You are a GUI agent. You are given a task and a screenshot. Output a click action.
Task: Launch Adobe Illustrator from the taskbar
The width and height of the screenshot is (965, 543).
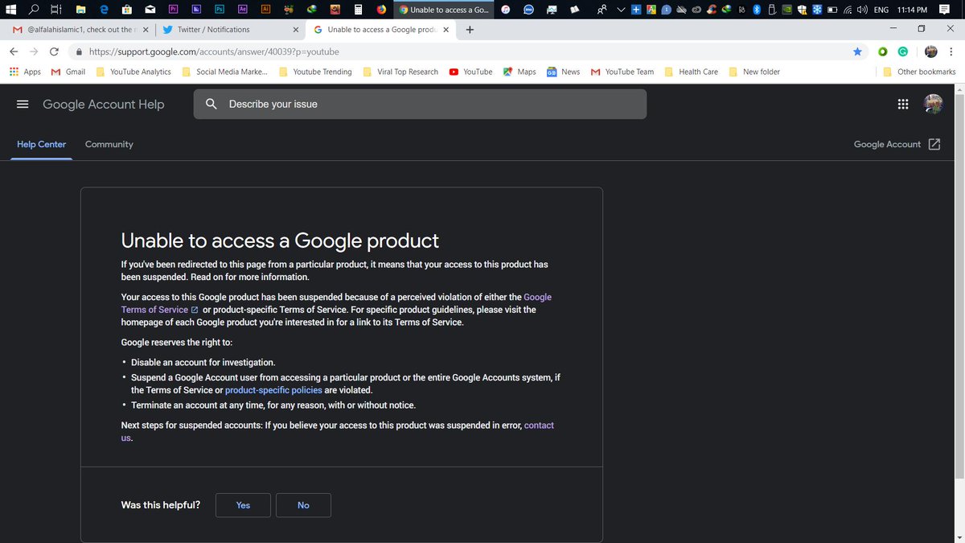pyautogui.click(x=266, y=10)
